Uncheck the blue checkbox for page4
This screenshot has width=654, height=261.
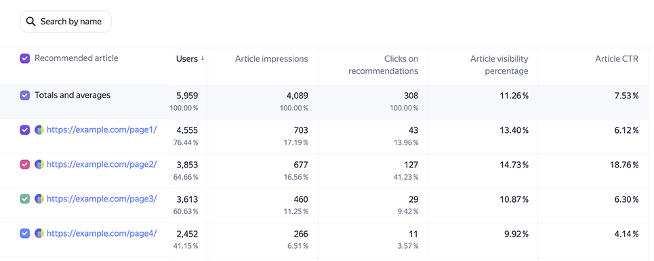click(x=25, y=234)
